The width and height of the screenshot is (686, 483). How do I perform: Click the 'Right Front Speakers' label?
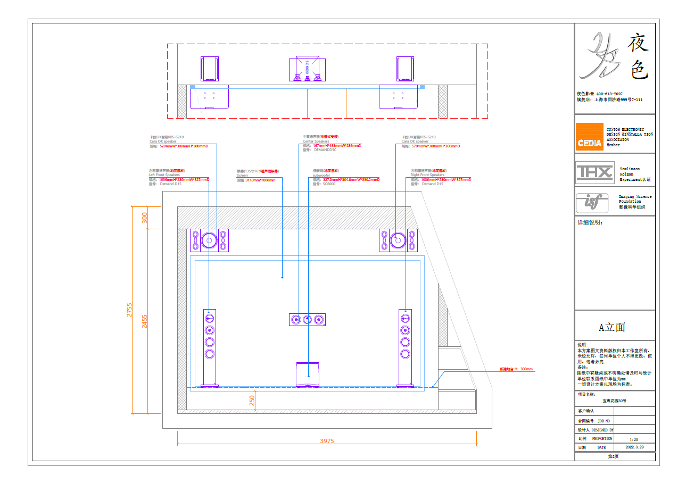[x=427, y=175]
